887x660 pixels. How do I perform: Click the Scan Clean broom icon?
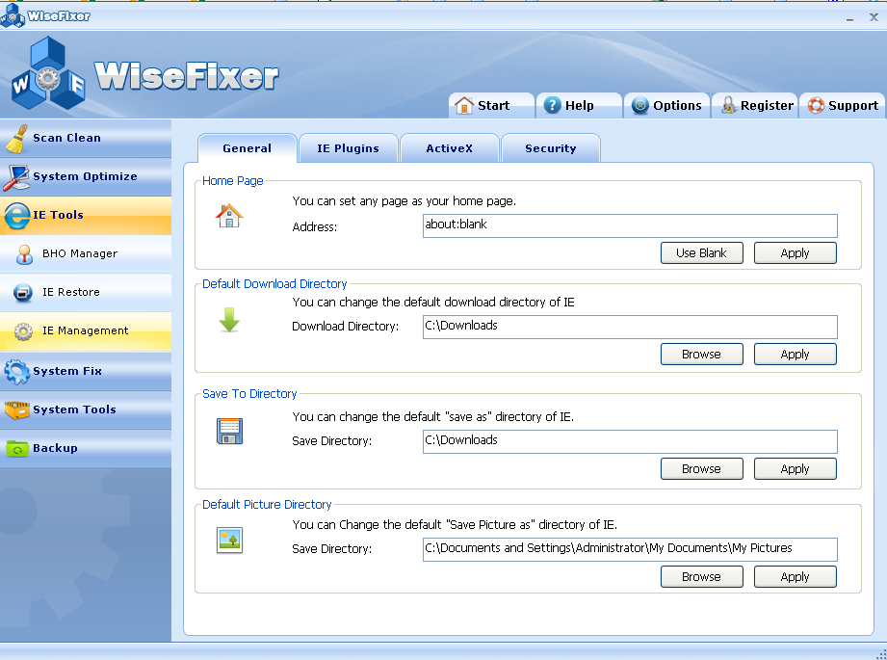point(16,139)
